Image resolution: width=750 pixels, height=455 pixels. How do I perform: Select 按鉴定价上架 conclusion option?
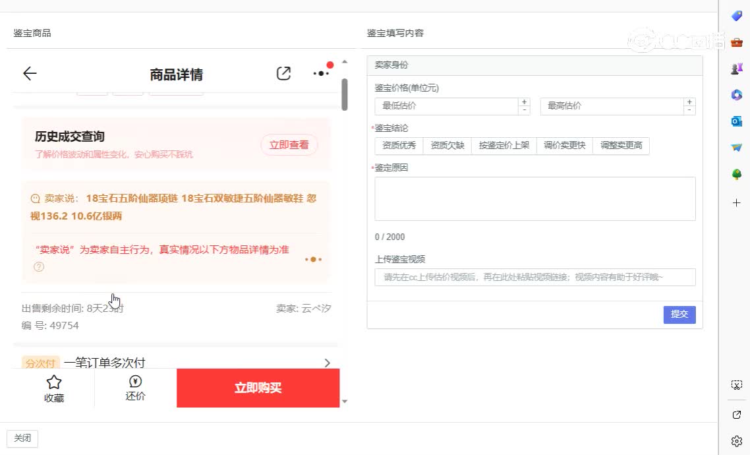click(504, 146)
